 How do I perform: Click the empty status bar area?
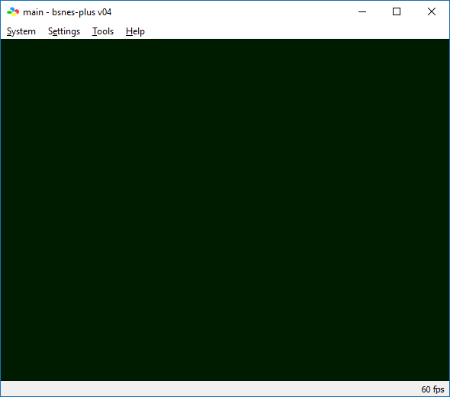click(210, 389)
